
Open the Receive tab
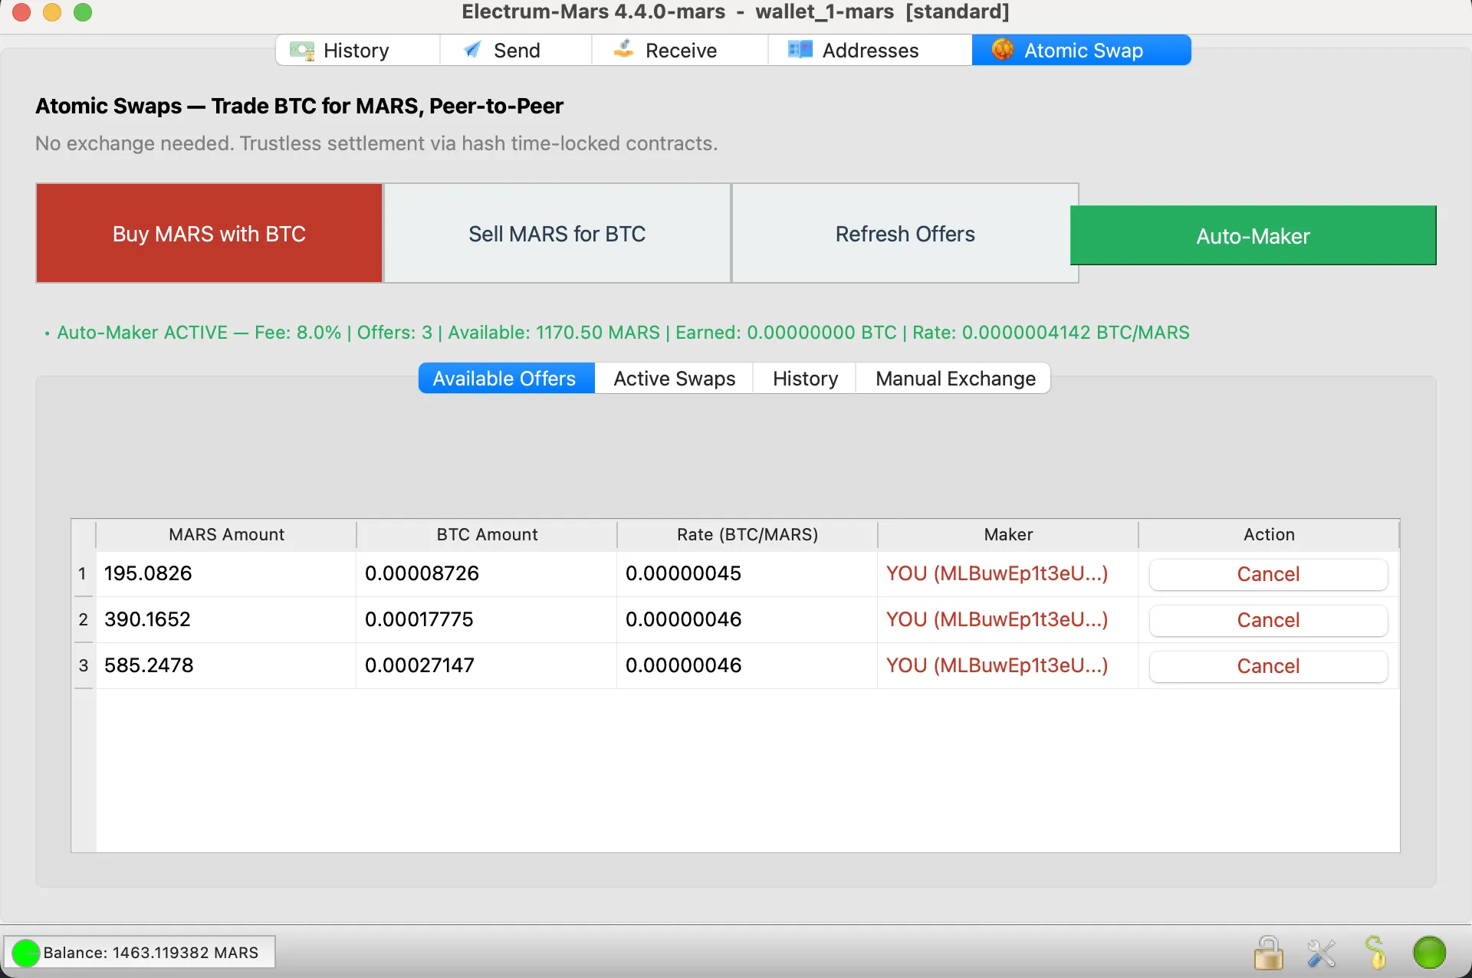coord(679,51)
